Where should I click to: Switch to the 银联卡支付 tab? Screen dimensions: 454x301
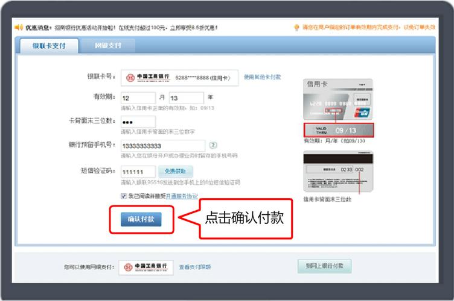click(x=49, y=46)
